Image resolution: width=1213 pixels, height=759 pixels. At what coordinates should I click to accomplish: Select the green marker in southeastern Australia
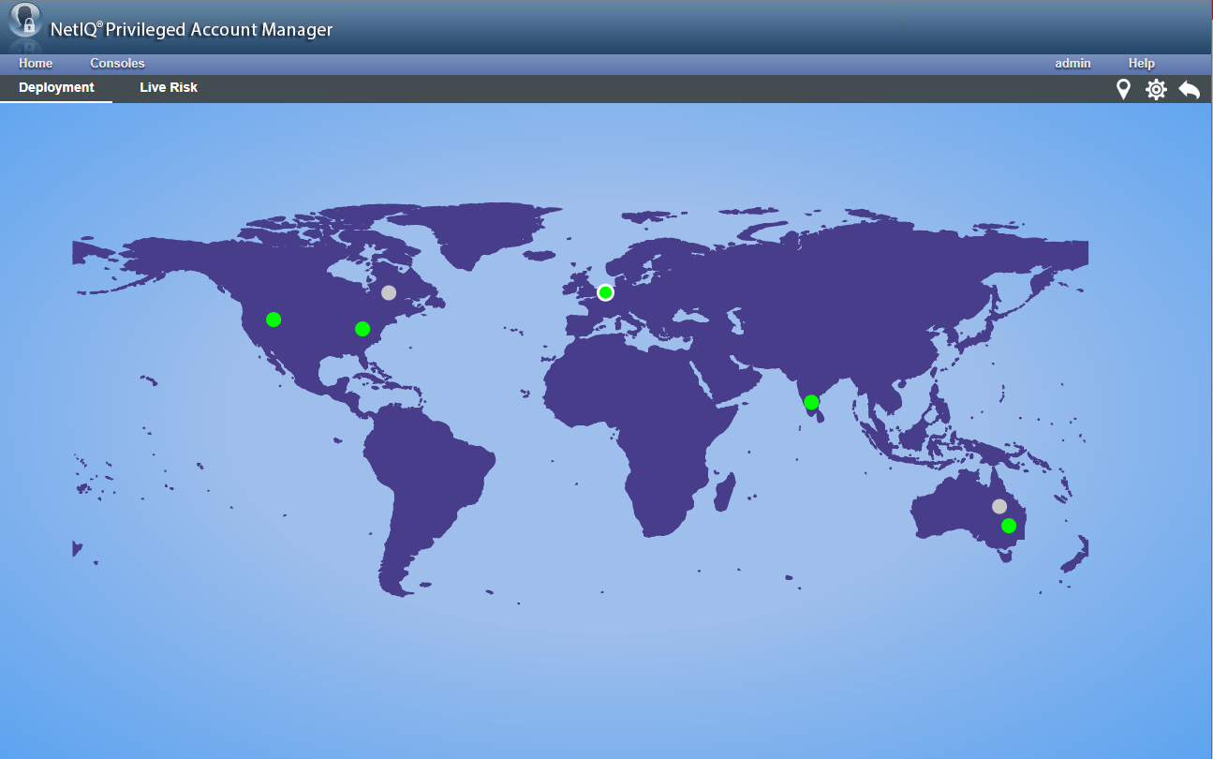click(1009, 526)
